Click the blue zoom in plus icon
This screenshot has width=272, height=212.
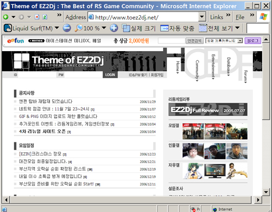114,28
